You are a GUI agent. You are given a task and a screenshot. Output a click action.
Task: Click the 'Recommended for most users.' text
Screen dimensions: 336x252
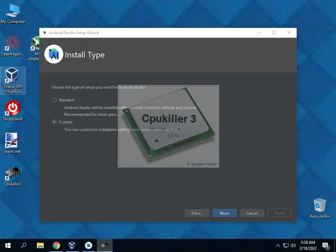pos(91,115)
